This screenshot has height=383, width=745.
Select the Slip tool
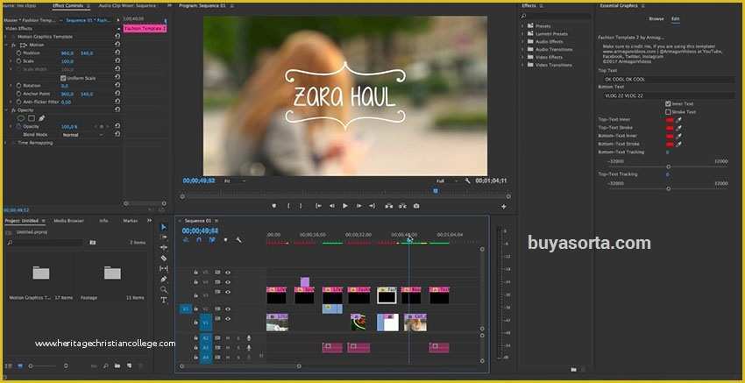164,268
